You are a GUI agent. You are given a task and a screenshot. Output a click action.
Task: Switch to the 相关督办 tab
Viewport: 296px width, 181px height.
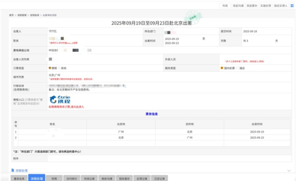click(124, 179)
